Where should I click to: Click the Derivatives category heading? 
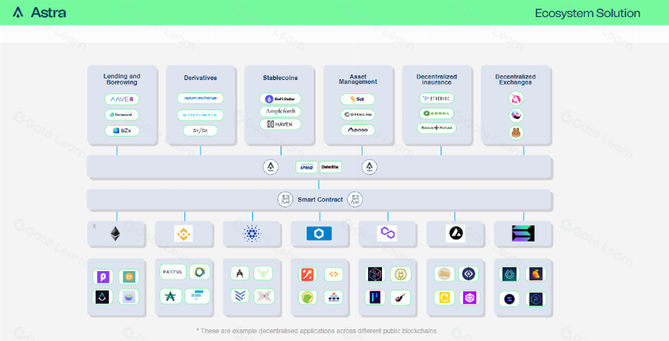tap(201, 78)
